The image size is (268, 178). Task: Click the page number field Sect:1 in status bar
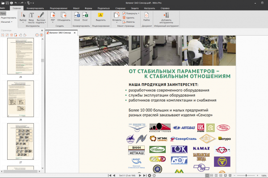click(127, 175)
